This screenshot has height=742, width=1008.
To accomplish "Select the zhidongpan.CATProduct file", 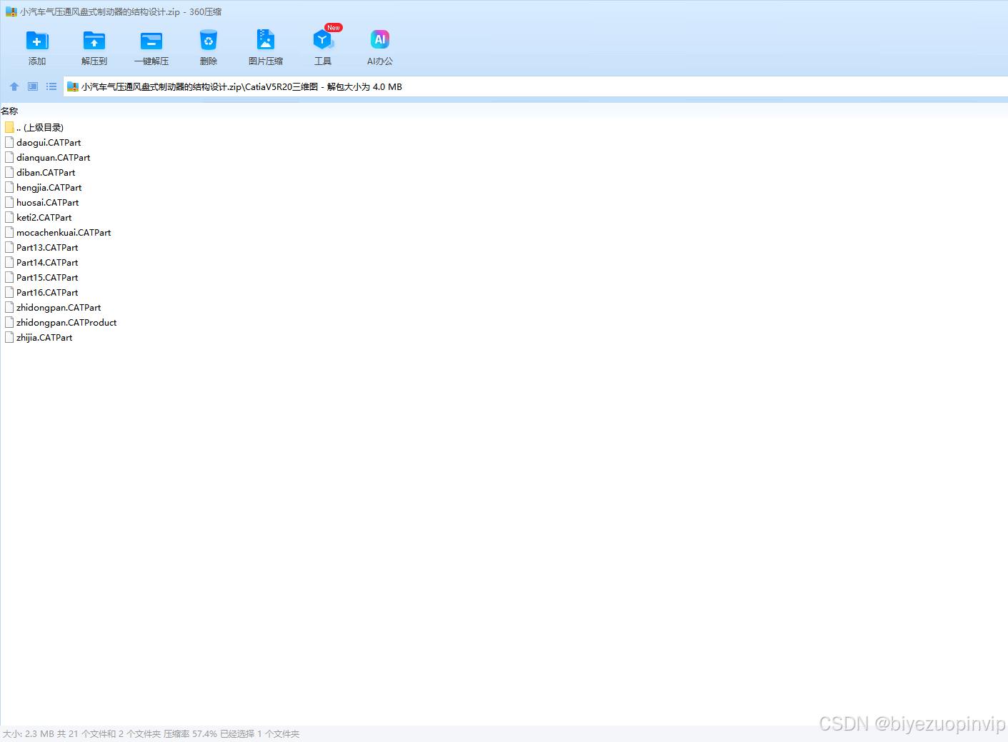I will click(x=66, y=322).
